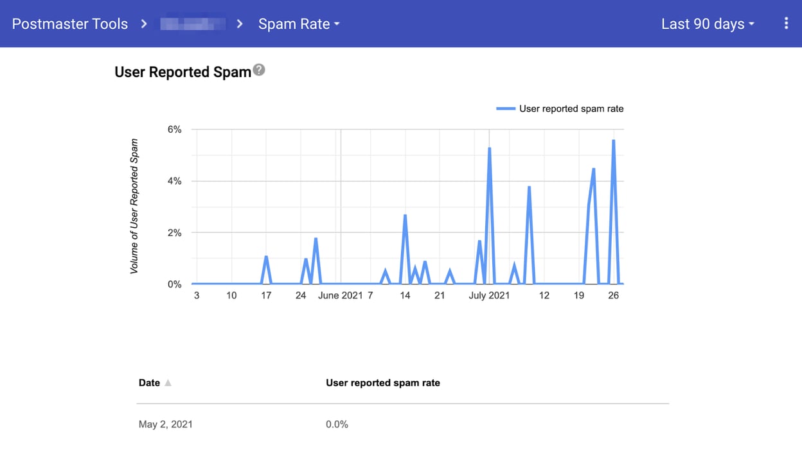Click the spam spike above July 2021 label
802x455 pixels.
point(490,148)
